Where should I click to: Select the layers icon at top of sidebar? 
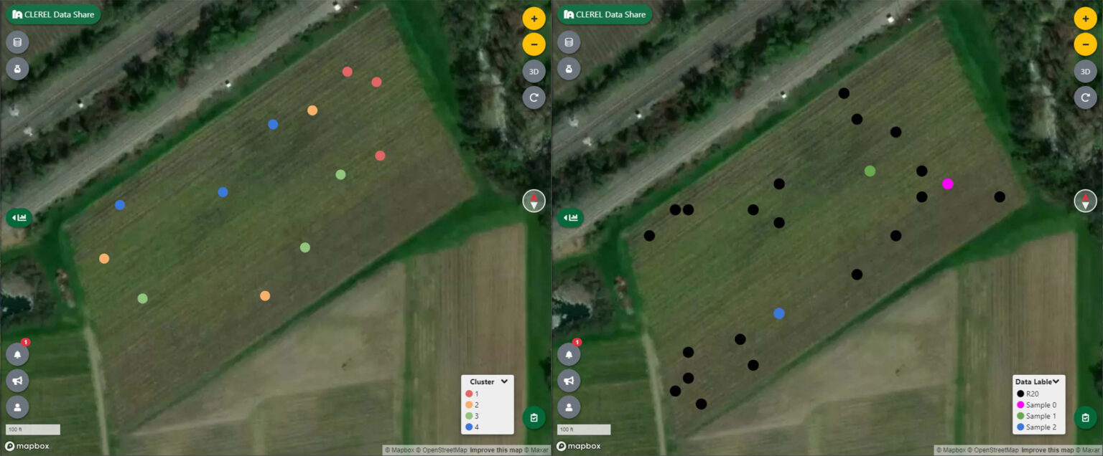coord(17,42)
